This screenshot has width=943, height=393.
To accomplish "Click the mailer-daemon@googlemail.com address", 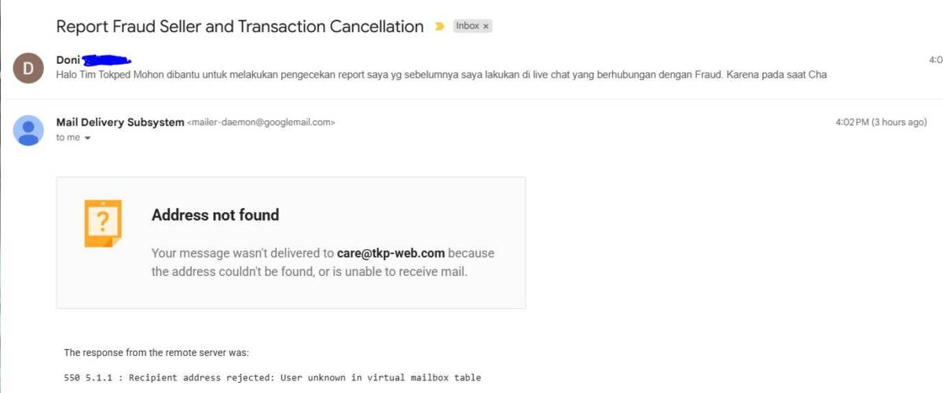I will click(261, 123).
